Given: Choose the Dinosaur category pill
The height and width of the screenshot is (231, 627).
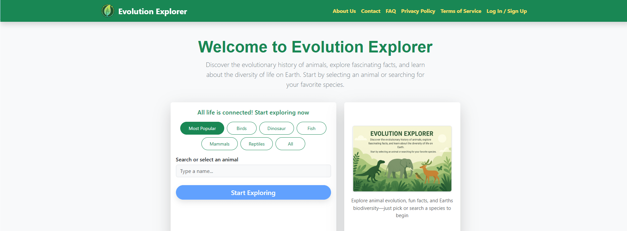Looking at the screenshot, I should [276, 128].
